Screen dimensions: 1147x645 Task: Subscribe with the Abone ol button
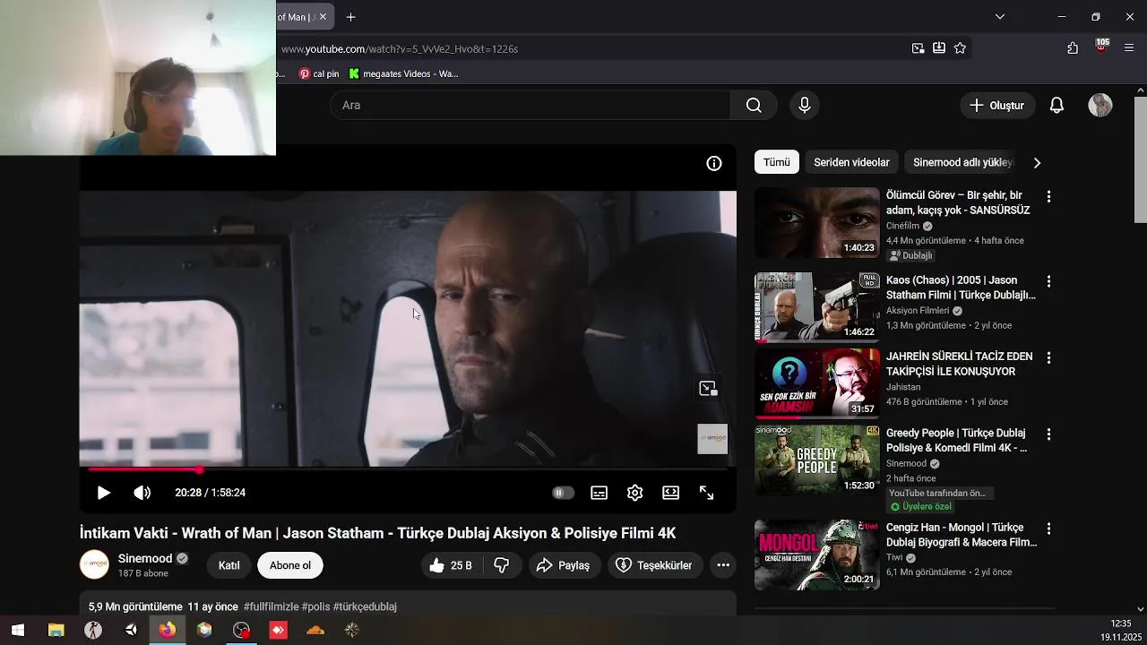click(290, 565)
